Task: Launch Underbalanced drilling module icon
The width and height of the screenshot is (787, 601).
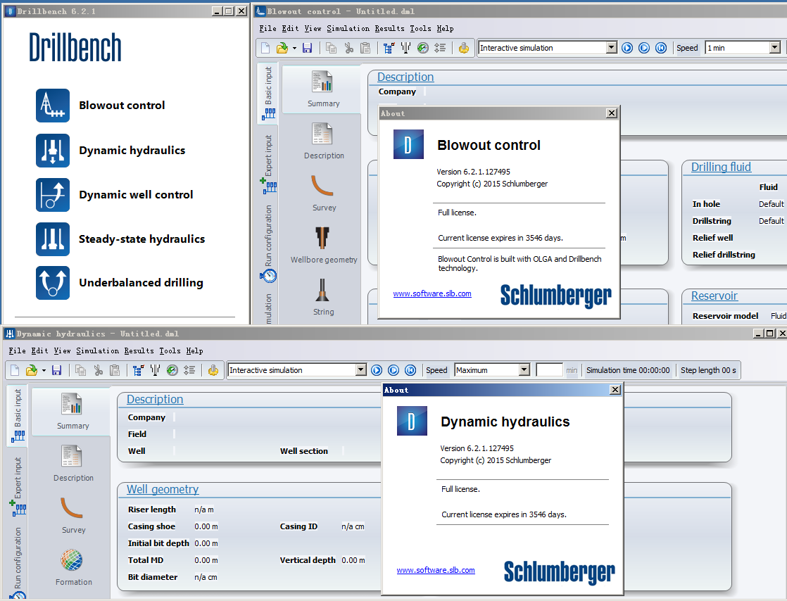Action: (53, 282)
